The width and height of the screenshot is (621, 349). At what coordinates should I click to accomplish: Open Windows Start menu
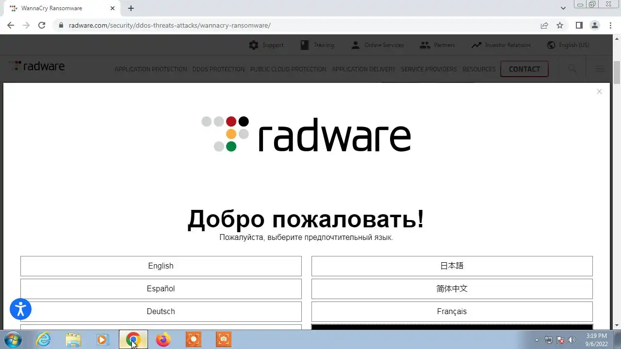[12, 339]
